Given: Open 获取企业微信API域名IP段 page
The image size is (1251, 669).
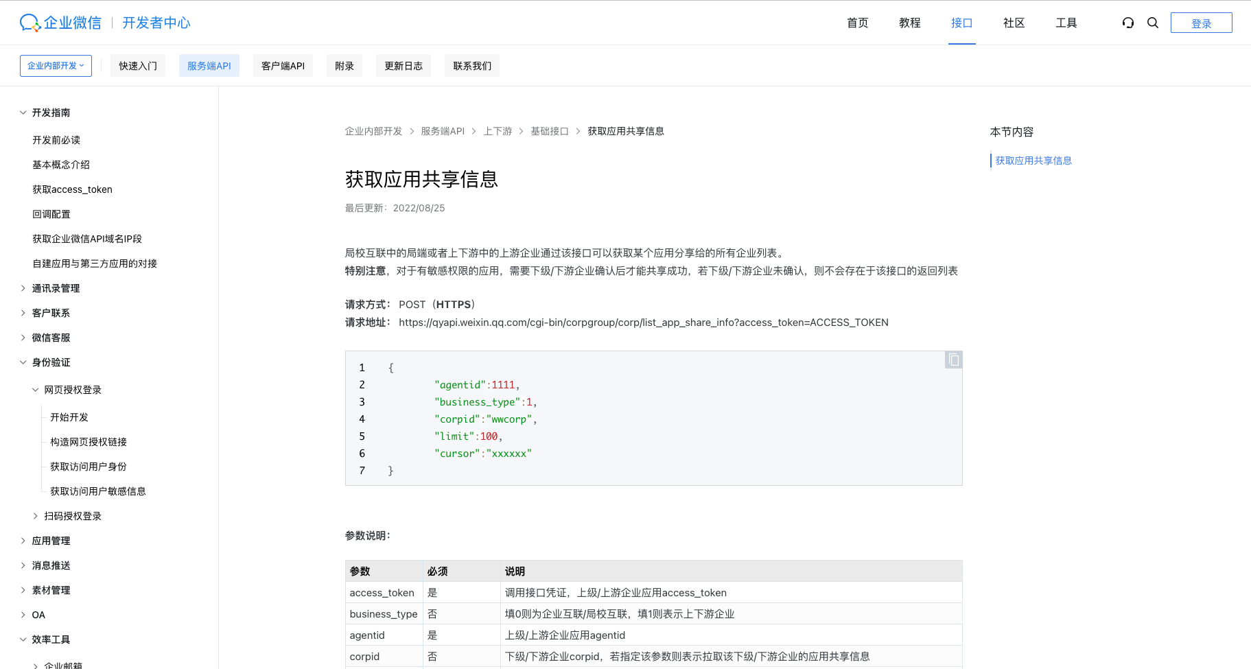Looking at the screenshot, I should 87,239.
